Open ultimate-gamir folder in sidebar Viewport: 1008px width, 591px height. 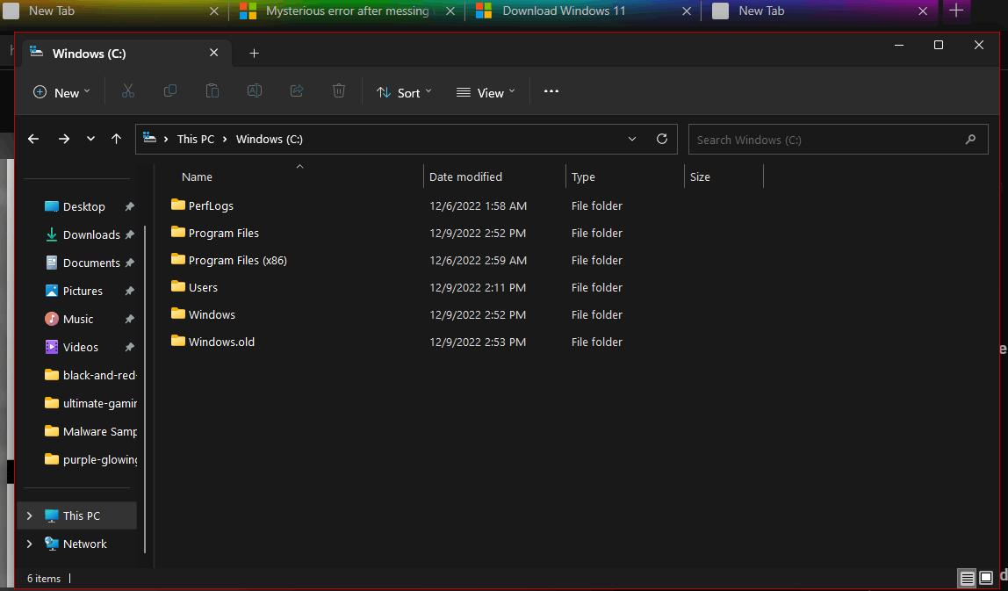pyautogui.click(x=99, y=403)
